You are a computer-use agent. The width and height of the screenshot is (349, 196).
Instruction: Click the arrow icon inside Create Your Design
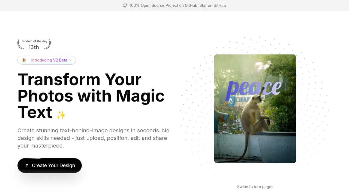tap(27, 165)
